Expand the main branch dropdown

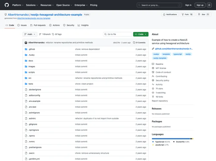(x=30, y=34)
